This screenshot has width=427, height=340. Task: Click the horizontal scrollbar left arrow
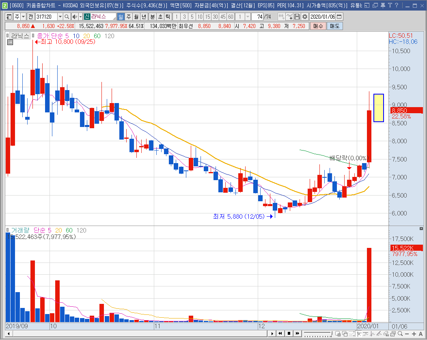tap(9, 334)
